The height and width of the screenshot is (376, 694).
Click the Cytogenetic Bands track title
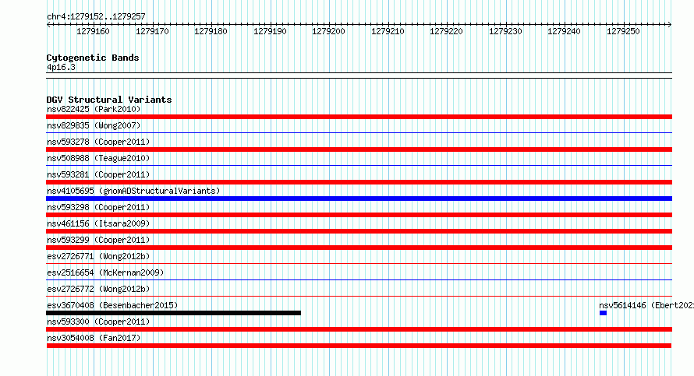pyautogui.click(x=93, y=58)
